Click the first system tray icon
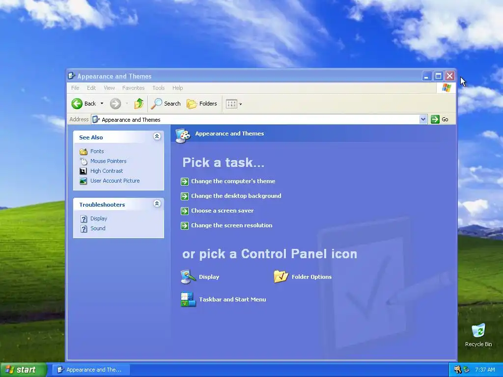Screen dimensions: 503x377 (457, 370)
